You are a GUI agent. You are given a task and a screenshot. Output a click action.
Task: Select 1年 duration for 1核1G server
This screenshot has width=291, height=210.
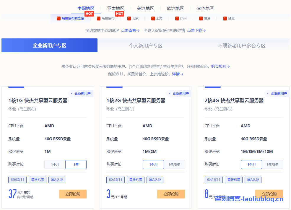click(76, 165)
